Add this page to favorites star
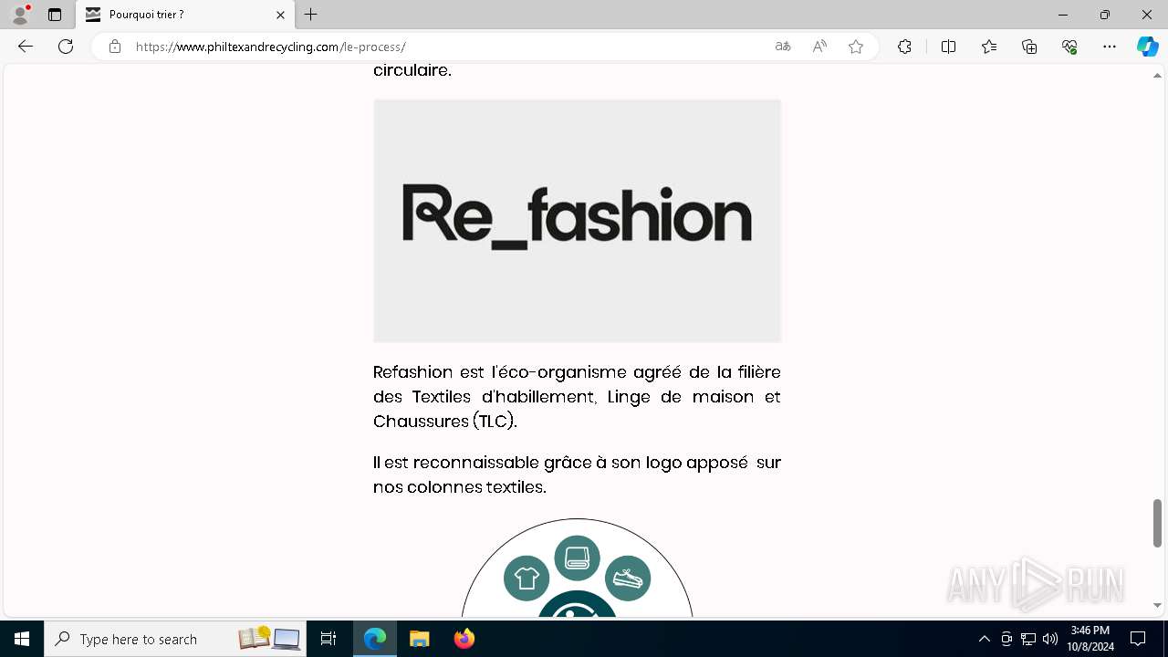 tap(856, 47)
